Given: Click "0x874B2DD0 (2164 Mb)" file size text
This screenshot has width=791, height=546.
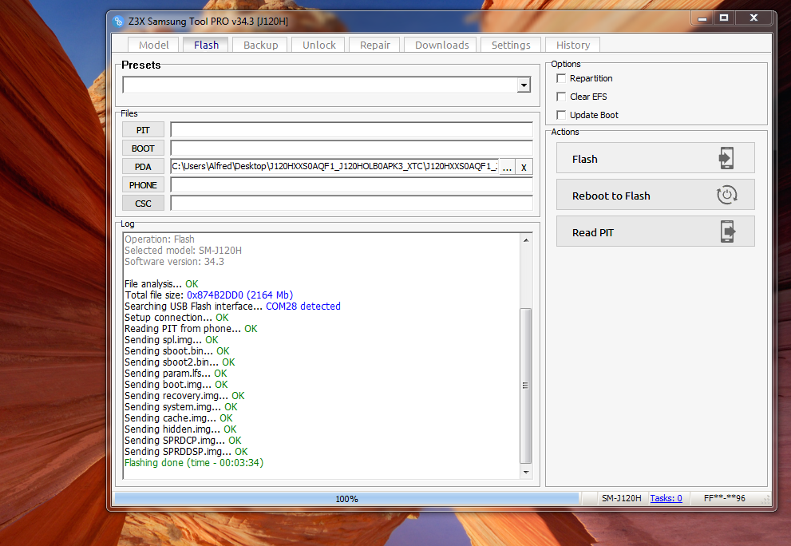Looking at the screenshot, I should 239,295.
